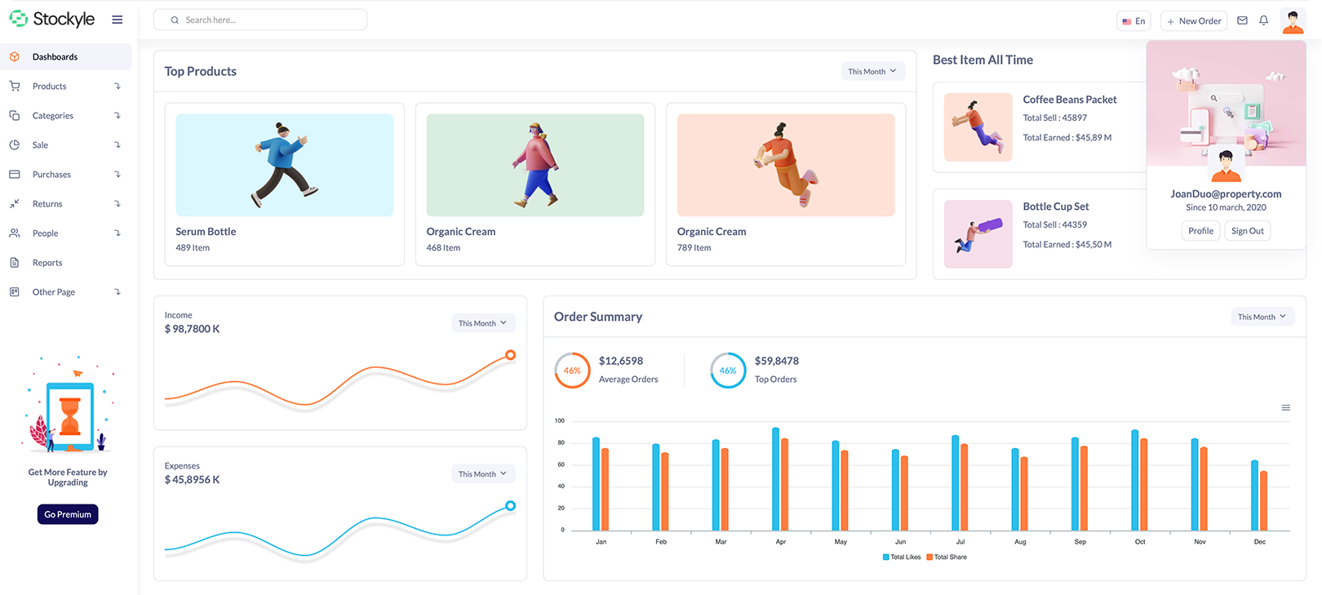Click the Sign Out button

point(1247,231)
